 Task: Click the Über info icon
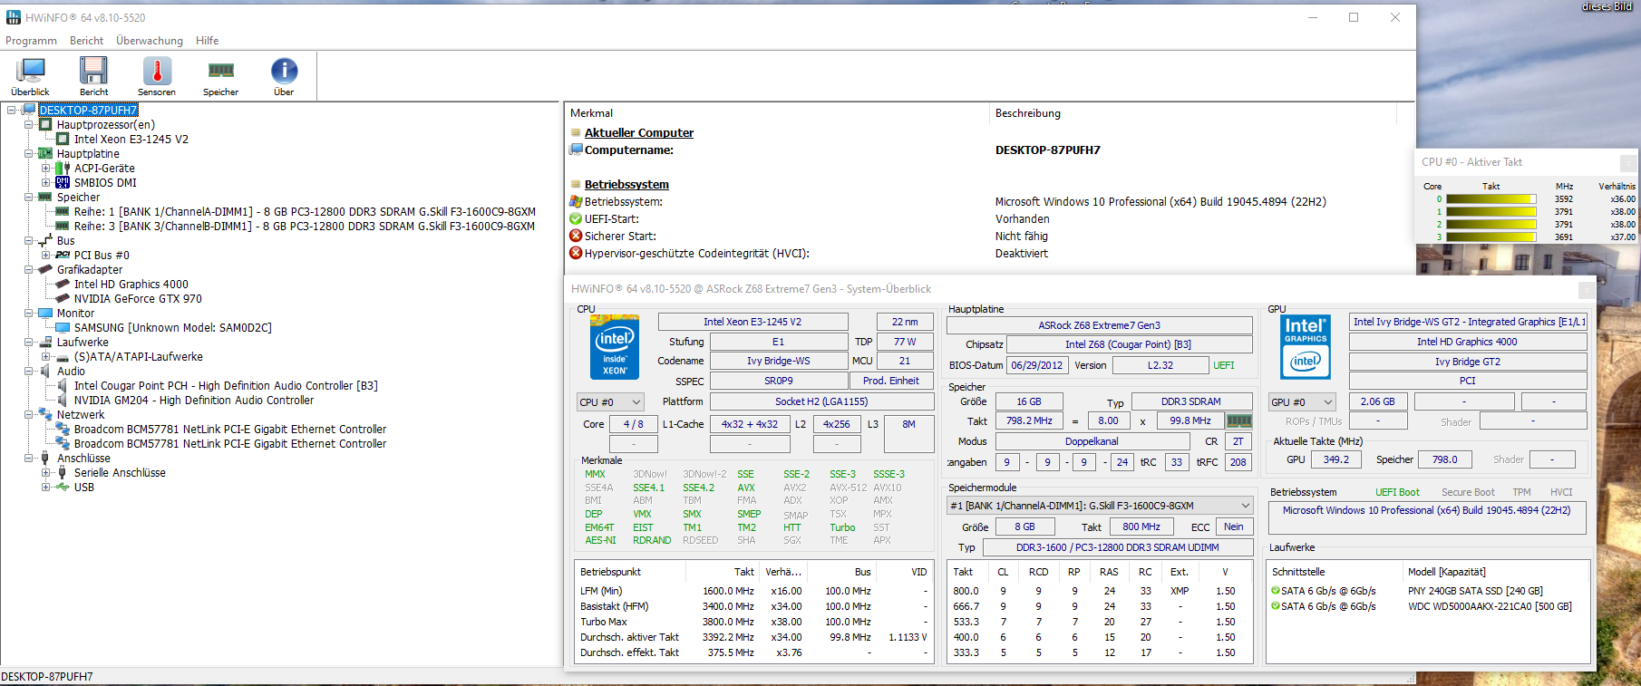pyautogui.click(x=284, y=71)
